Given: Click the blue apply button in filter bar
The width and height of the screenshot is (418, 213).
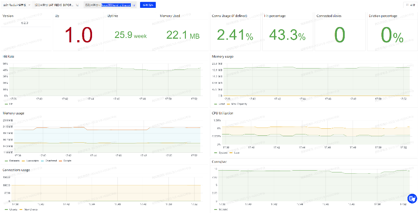Looking at the screenshot, I should click(148, 5).
